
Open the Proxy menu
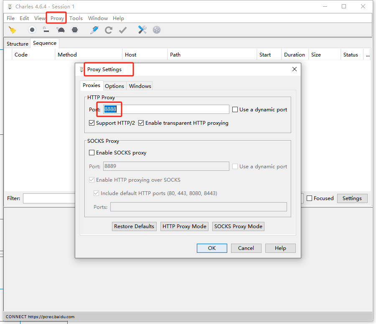(x=57, y=18)
